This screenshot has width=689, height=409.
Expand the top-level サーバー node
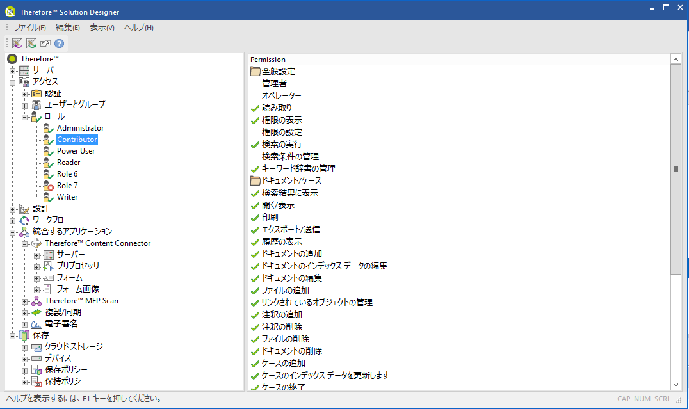[x=12, y=71]
